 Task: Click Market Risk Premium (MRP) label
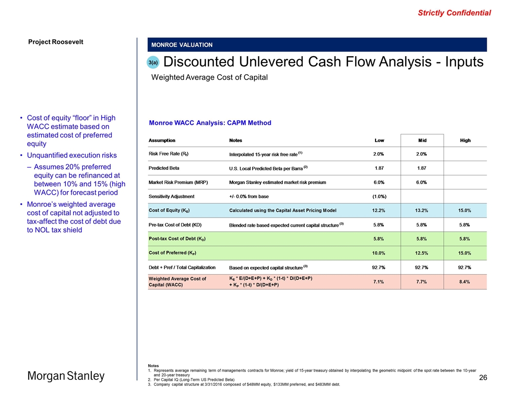[x=178, y=182]
